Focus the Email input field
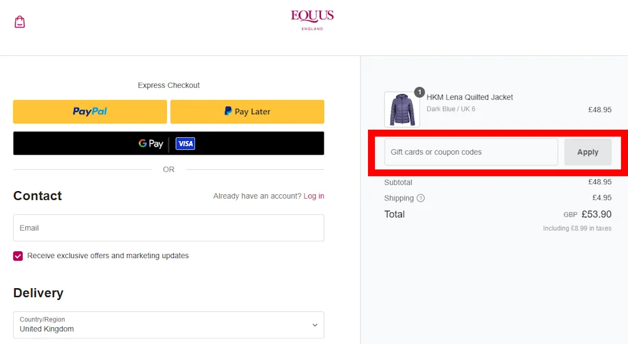This screenshot has height=344, width=628. (x=168, y=227)
